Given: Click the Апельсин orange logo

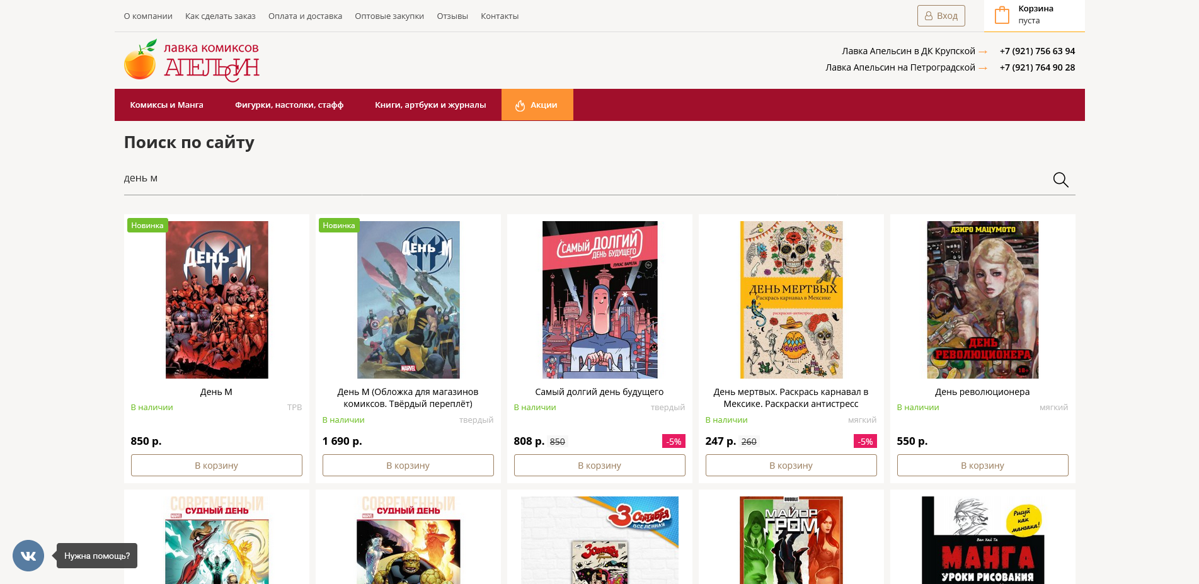Looking at the screenshot, I should pos(192,60).
